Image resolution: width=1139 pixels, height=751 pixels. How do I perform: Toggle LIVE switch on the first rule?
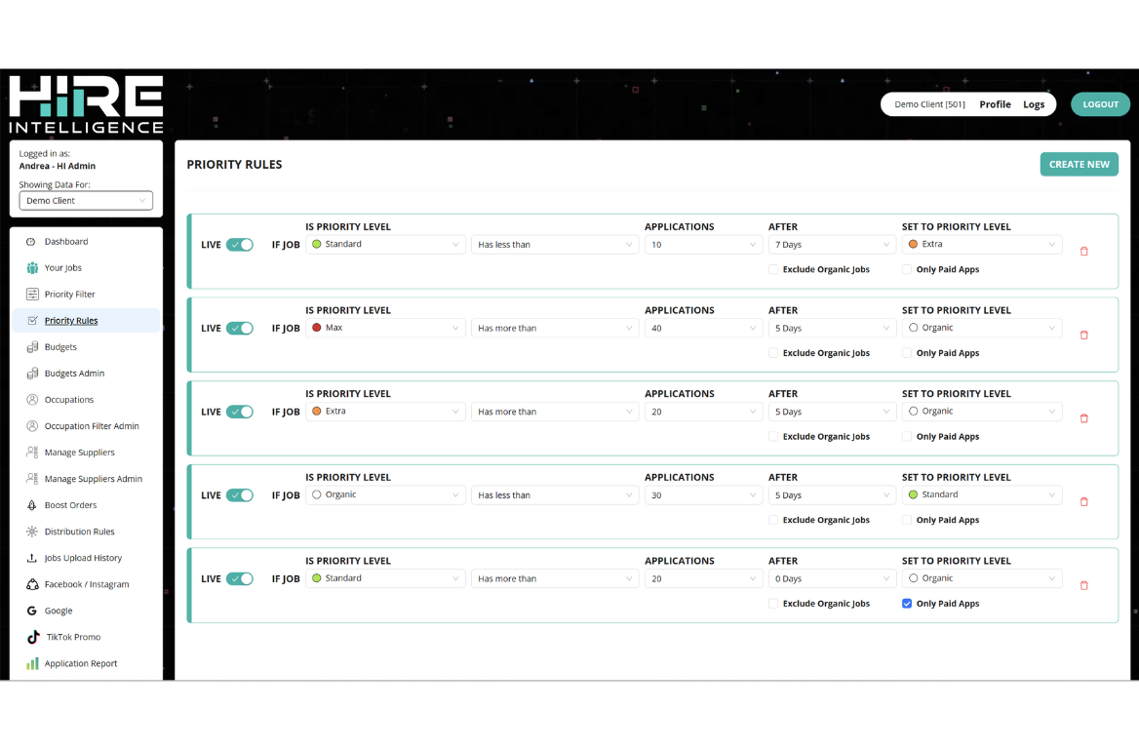[239, 245]
